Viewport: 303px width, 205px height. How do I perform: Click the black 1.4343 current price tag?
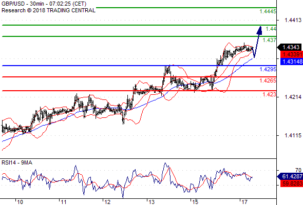coord(289,47)
